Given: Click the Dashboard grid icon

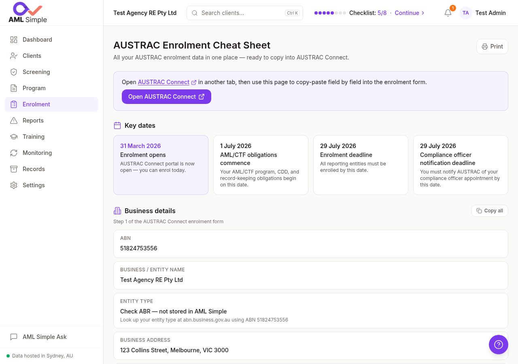Looking at the screenshot, I should pos(14,40).
